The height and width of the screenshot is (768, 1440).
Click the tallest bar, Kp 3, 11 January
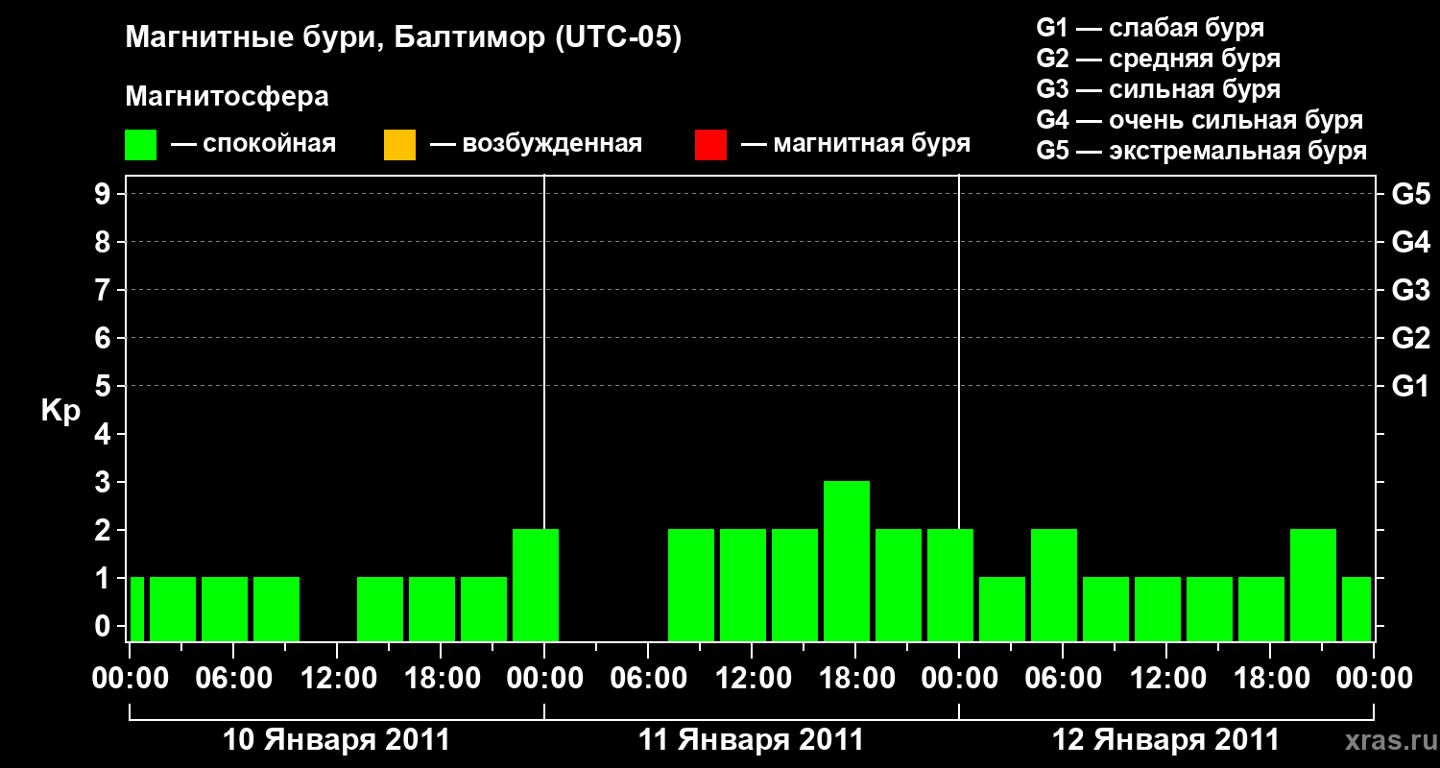(x=847, y=561)
